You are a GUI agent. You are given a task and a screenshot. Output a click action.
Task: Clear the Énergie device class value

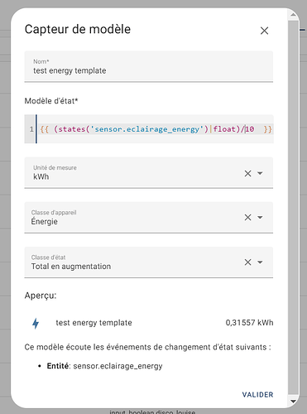tap(247, 218)
